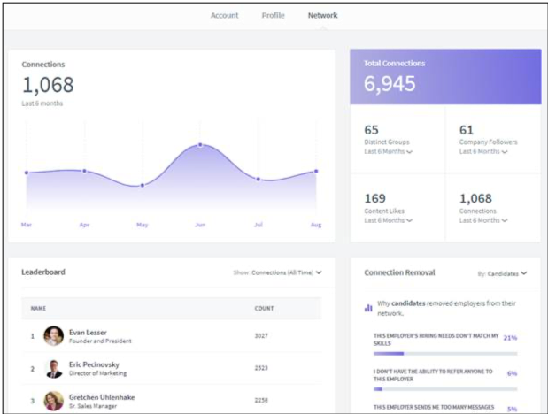Click the Total Connections 6,945 banner
This screenshot has width=548, height=414.
coord(445,76)
